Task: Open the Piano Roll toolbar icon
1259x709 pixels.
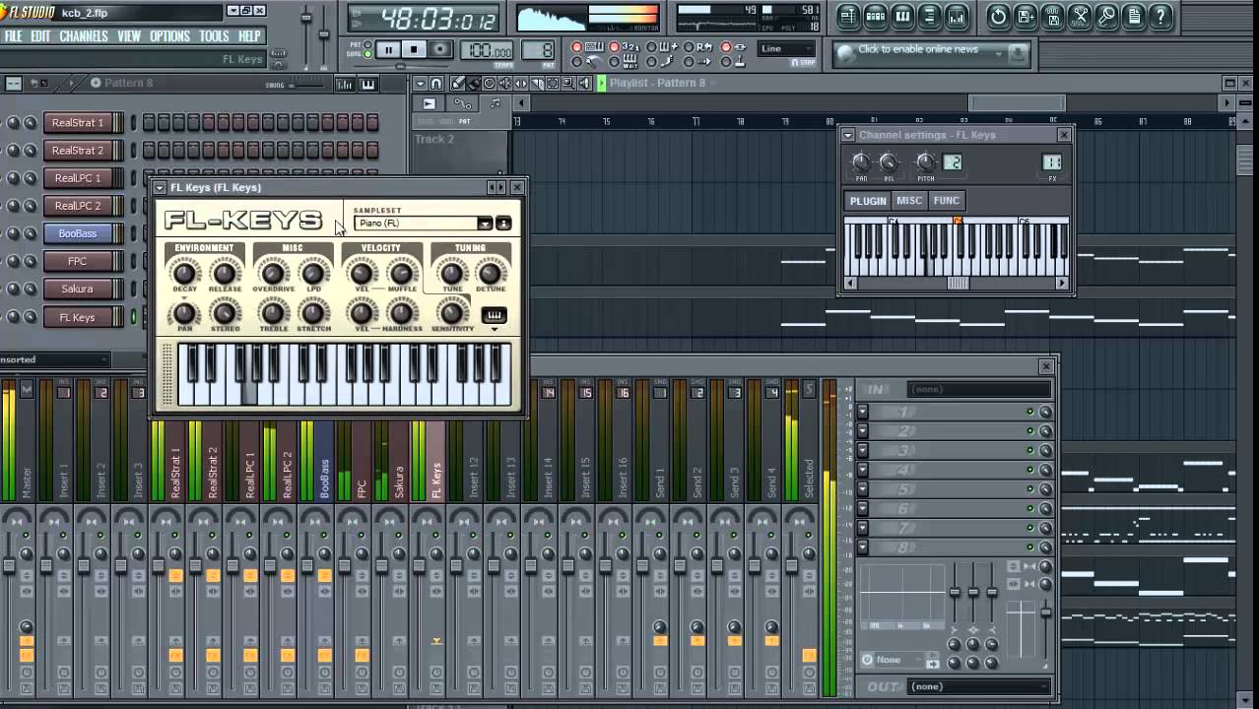Action: coord(902,16)
